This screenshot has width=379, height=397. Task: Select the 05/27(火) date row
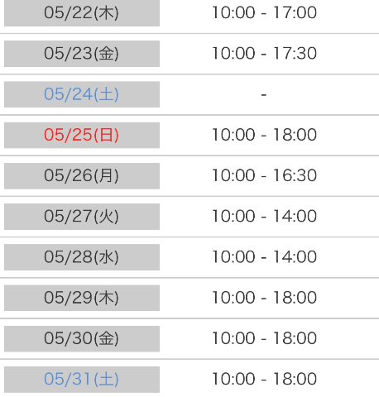click(x=82, y=217)
